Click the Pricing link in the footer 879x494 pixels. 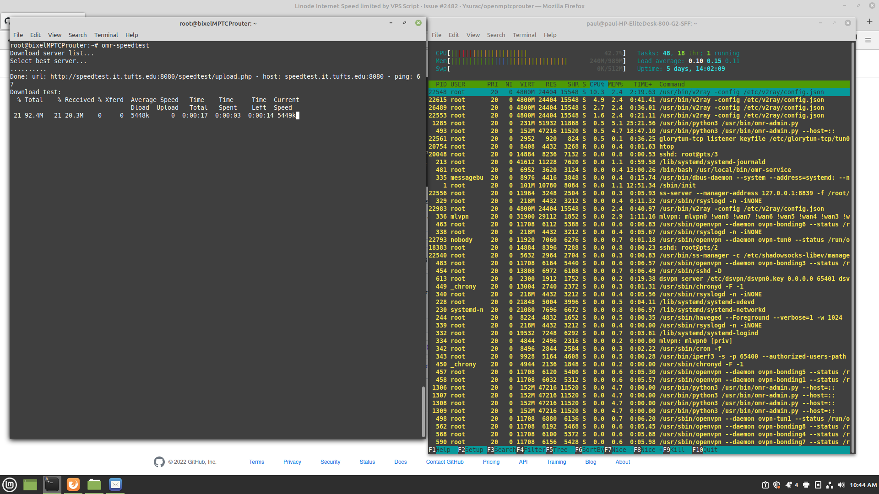[x=491, y=462]
